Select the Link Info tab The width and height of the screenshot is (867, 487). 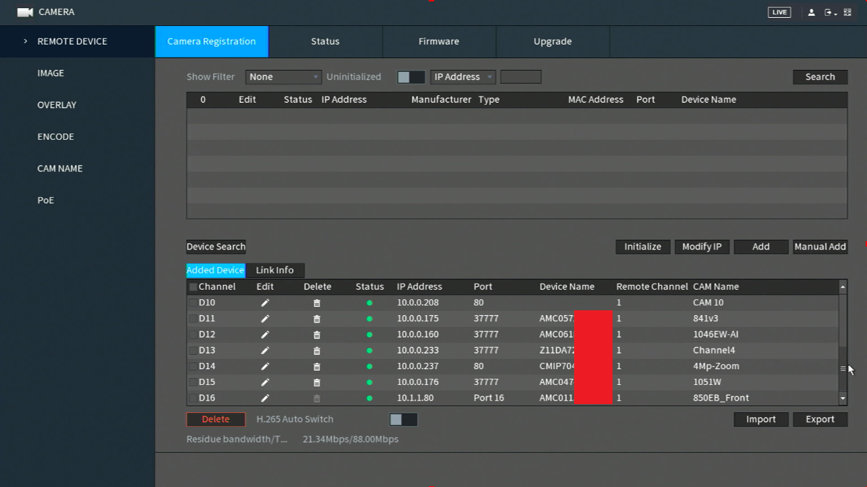click(275, 271)
